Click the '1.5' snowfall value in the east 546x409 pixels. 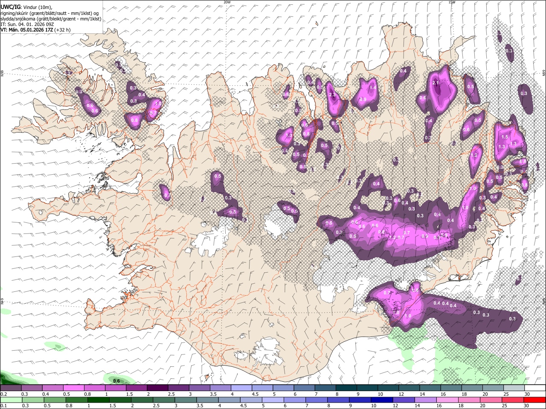[505, 137]
